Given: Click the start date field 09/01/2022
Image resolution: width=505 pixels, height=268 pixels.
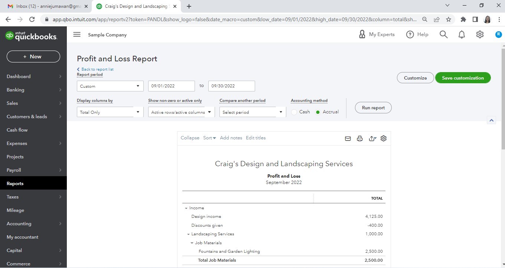Looking at the screenshot, I should [171, 86].
